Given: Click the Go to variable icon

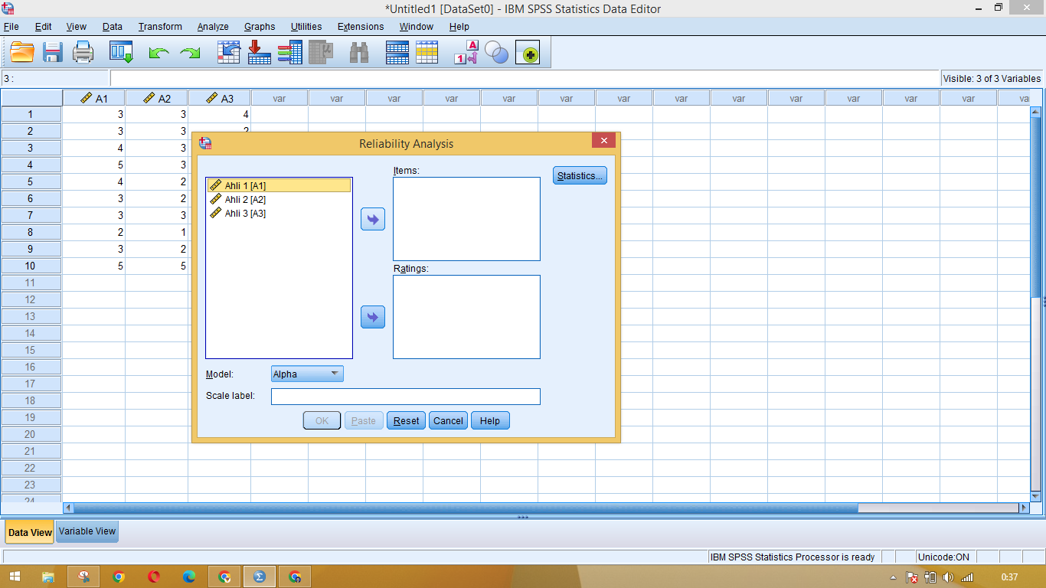Looking at the screenshot, I should pos(260,52).
